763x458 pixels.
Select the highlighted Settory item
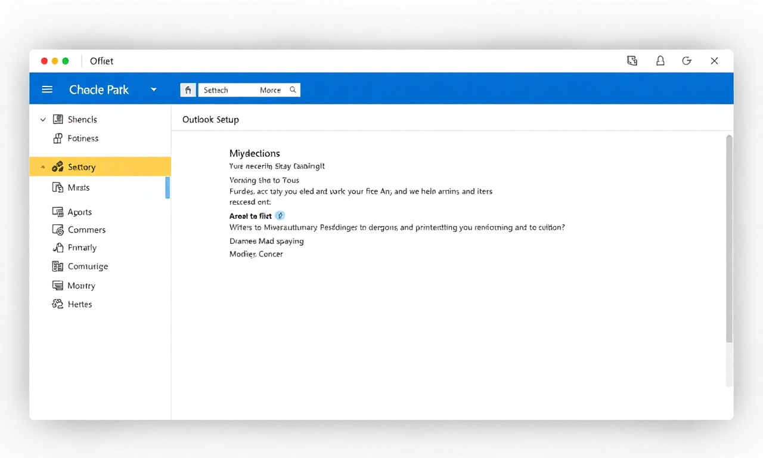(x=100, y=167)
